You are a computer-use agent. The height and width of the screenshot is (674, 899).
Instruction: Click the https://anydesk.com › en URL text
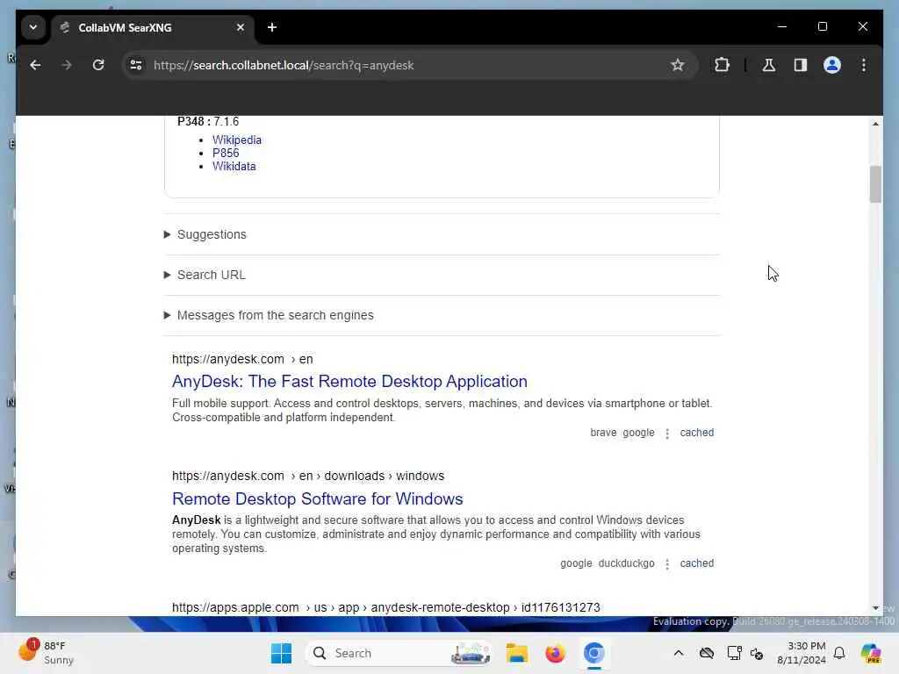(x=242, y=359)
